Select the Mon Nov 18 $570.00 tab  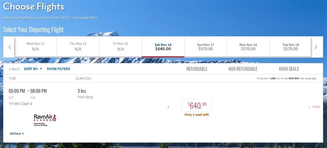pyautogui.click(x=248, y=47)
